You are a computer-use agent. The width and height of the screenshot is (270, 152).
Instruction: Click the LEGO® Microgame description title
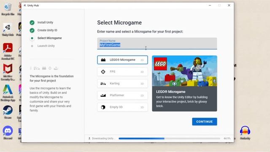tap(170, 92)
